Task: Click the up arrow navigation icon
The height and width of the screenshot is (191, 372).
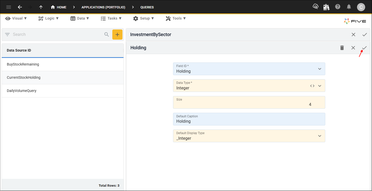Action: (41, 7)
